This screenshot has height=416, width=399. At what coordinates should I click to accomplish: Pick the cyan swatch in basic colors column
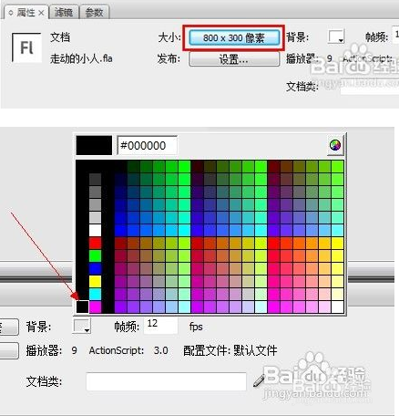click(x=95, y=294)
